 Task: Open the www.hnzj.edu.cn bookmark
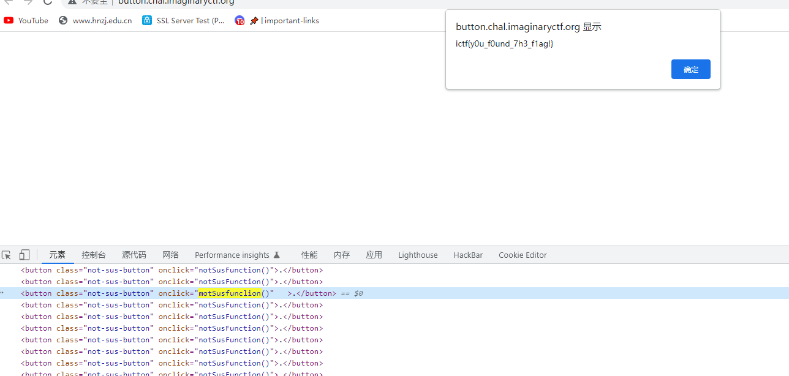(x=95, y=20)
